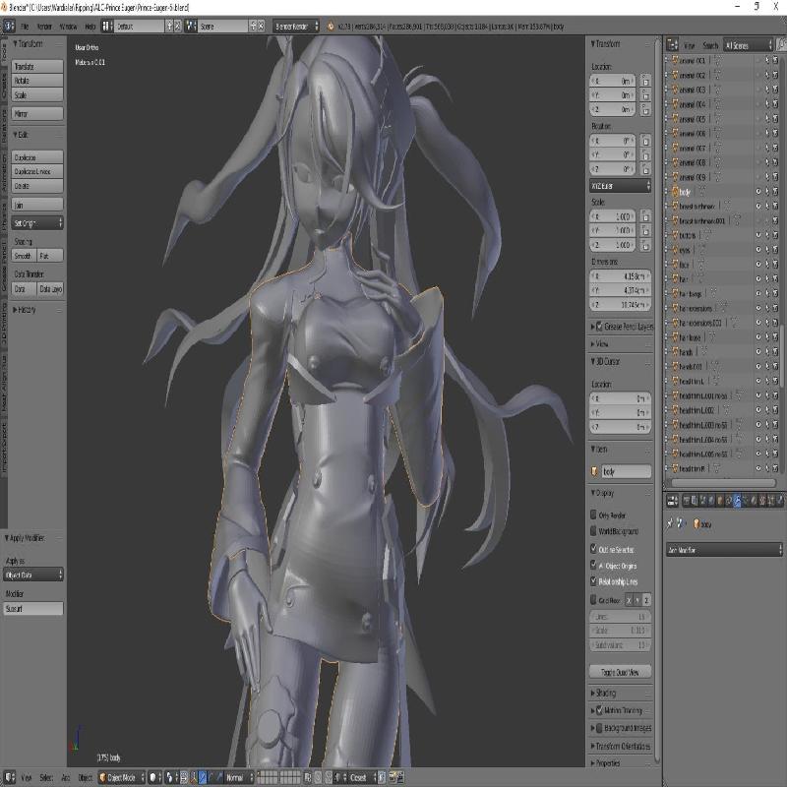Click the X dimension value field
The width and height of the screenshot is (787, 787).
621,276
